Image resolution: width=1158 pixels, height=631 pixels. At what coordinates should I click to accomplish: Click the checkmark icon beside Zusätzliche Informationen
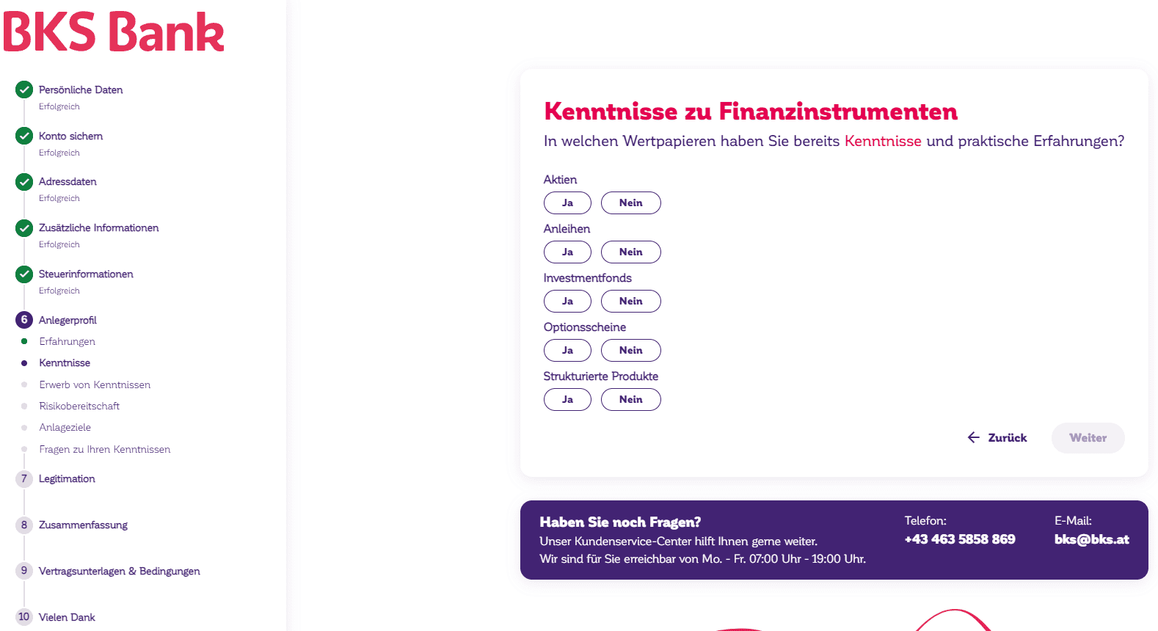coord(24,227)
